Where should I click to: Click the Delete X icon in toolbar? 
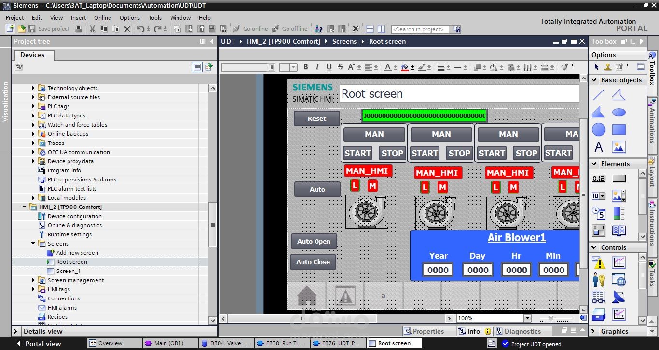pyautogui.click(x=127, y=29)
